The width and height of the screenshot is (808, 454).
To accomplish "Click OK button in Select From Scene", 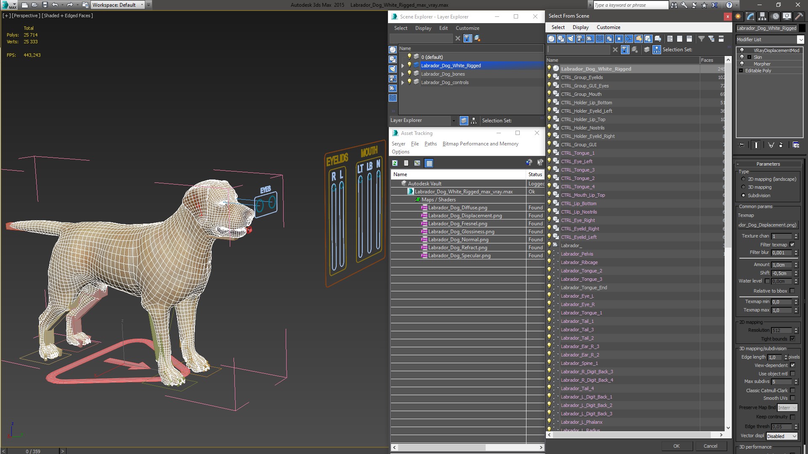I will pos(676,446).
